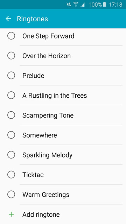
Task: Select the One Step Forward radio button
Action: click(11, 36)
